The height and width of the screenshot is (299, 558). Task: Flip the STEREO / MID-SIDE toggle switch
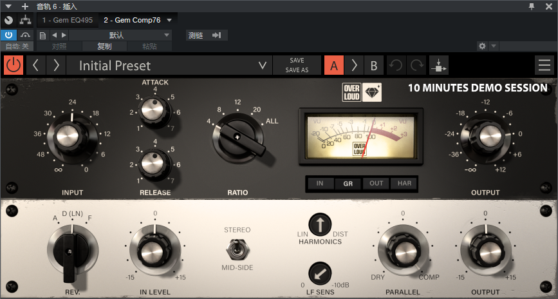pos(237,249)
